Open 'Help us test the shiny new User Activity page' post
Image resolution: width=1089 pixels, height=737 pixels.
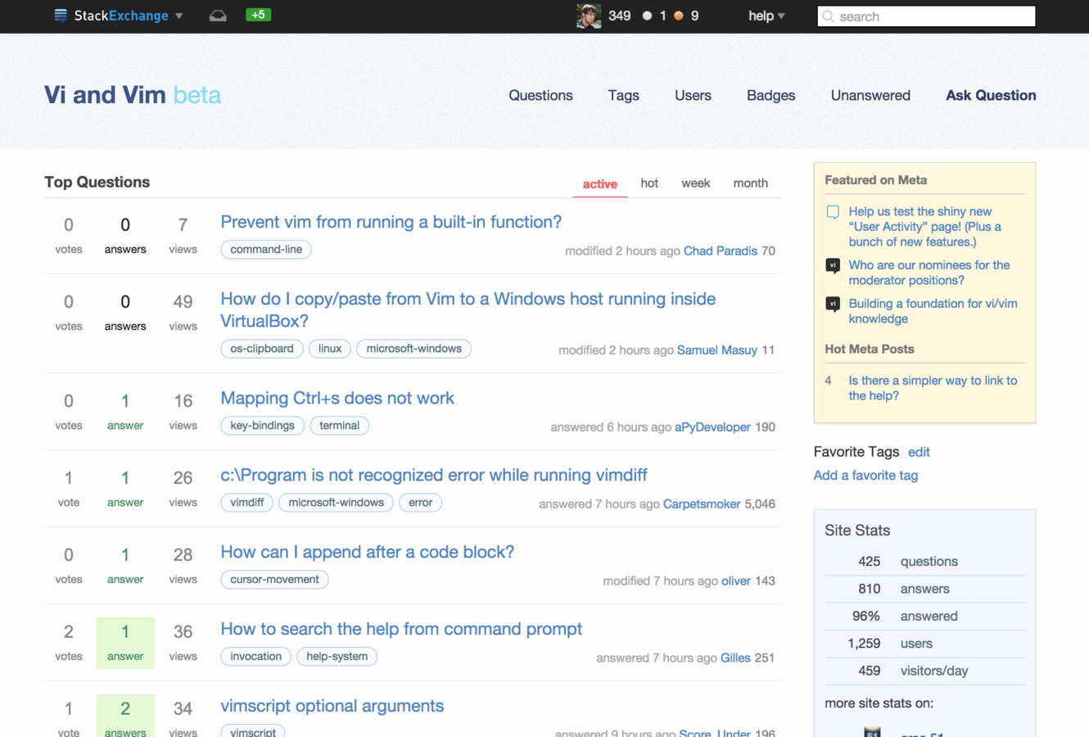click(x=925, y=227)
